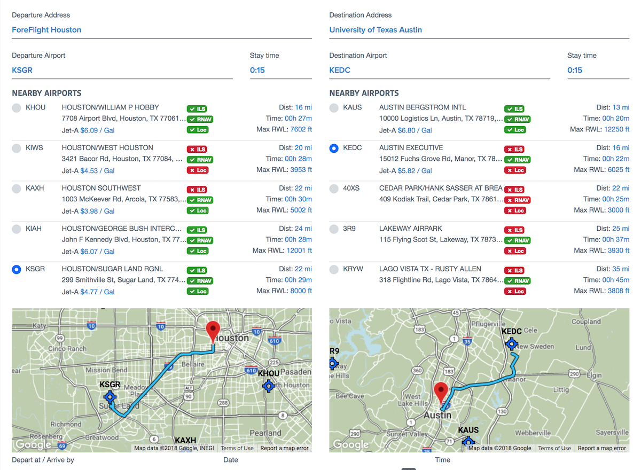Viewport: 641px width, 470px height.
Task: Click the HOUSTON/WILLIAM P HOBBY airport name
Action: point(111,107)
